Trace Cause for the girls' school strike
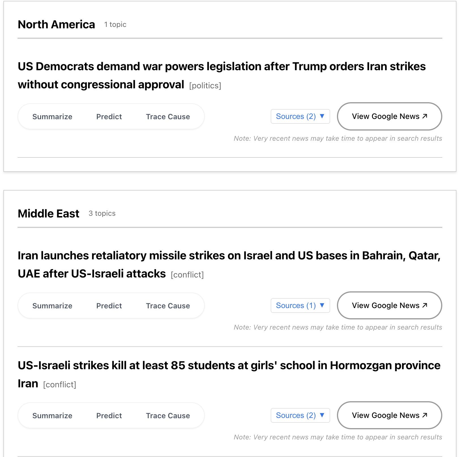Screen dimensions: 474x457 point(168,415)
